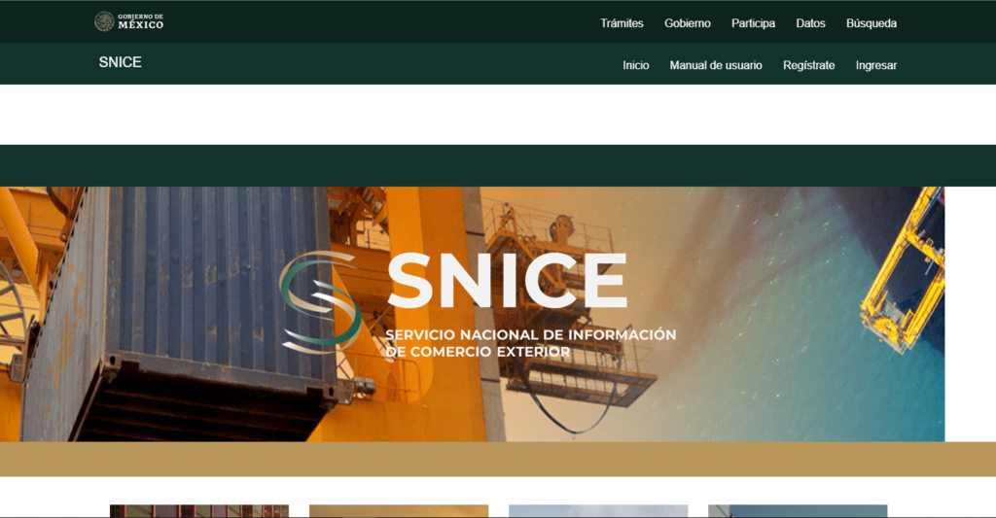The image size is (996, 518).
Task: Click the large SNICE title in banner
Action: coord(507,281)
